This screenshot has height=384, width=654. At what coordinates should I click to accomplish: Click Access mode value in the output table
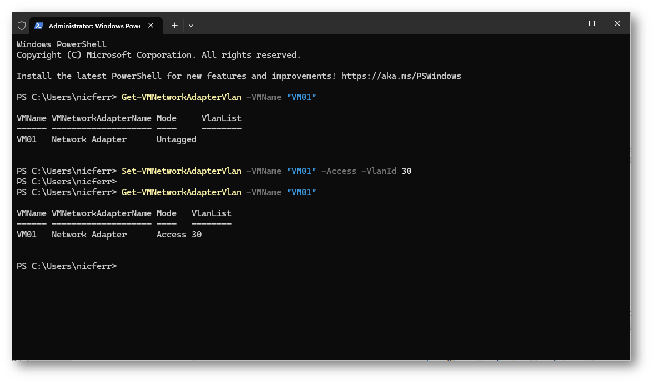click(x=171, y=235)
